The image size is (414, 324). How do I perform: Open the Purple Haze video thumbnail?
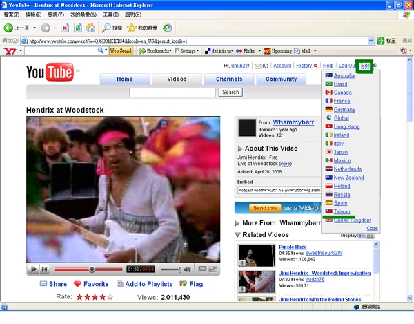257,256
